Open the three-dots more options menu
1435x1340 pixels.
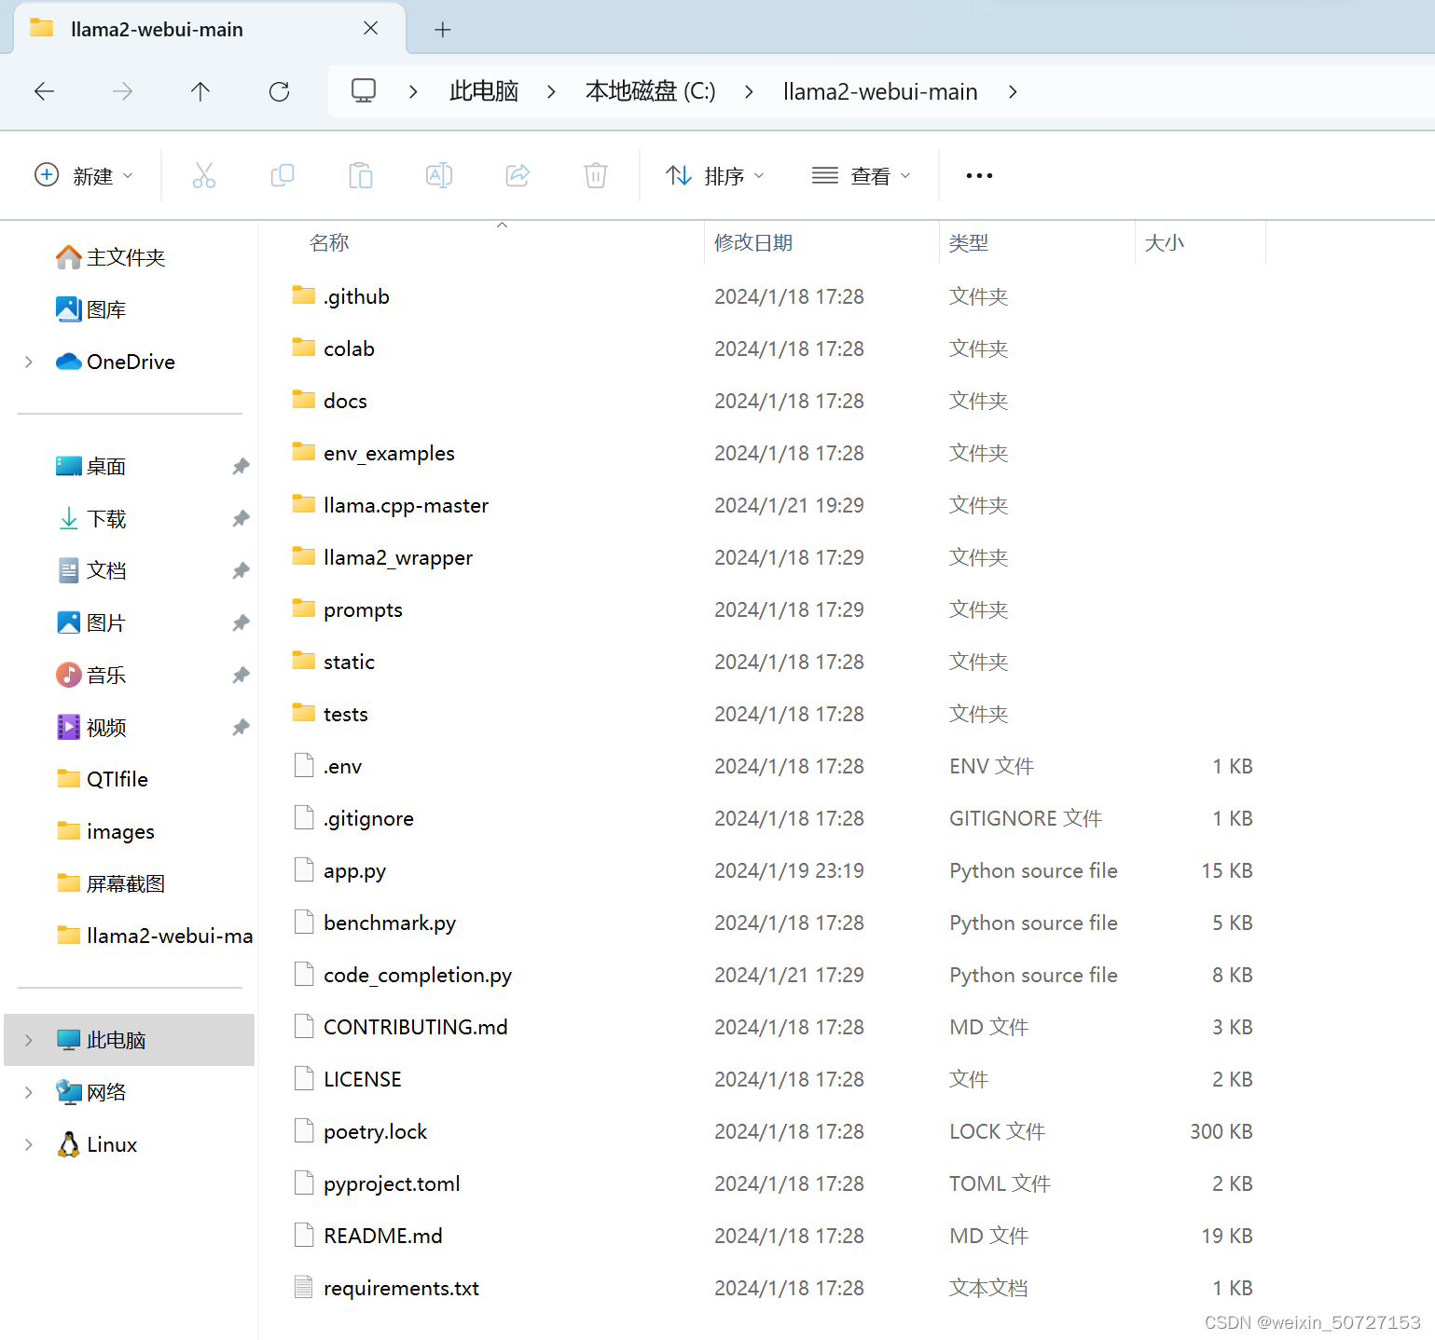click(x=979, y=175)
